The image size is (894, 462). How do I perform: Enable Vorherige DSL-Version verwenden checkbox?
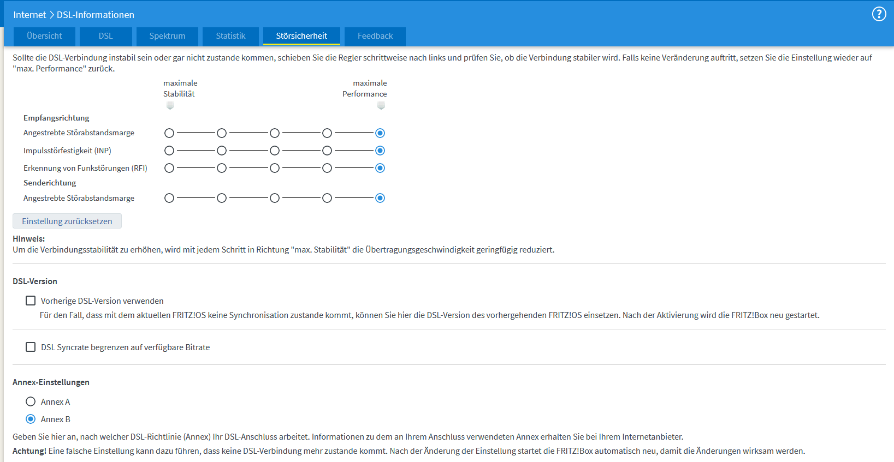(x=31, y=301)
